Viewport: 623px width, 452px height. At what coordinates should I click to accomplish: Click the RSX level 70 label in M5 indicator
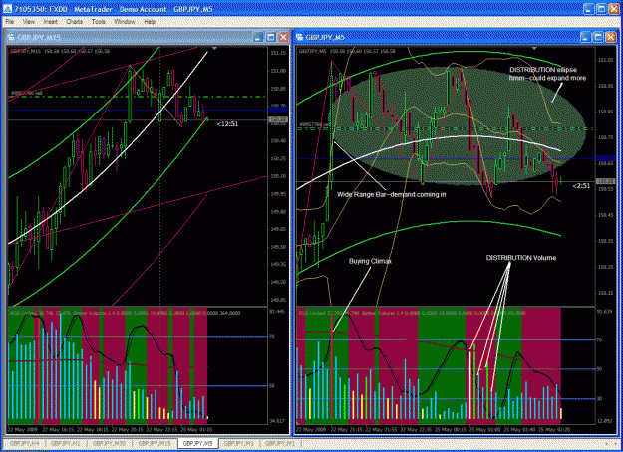pyautogui.click(x=599, y=340)
